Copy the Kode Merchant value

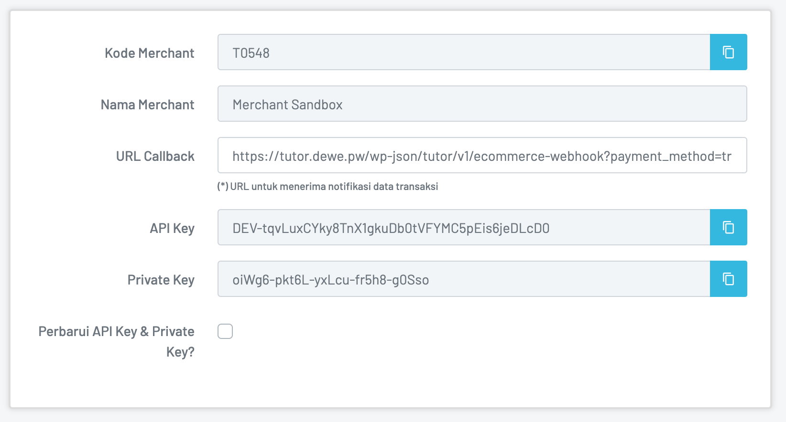728,52
